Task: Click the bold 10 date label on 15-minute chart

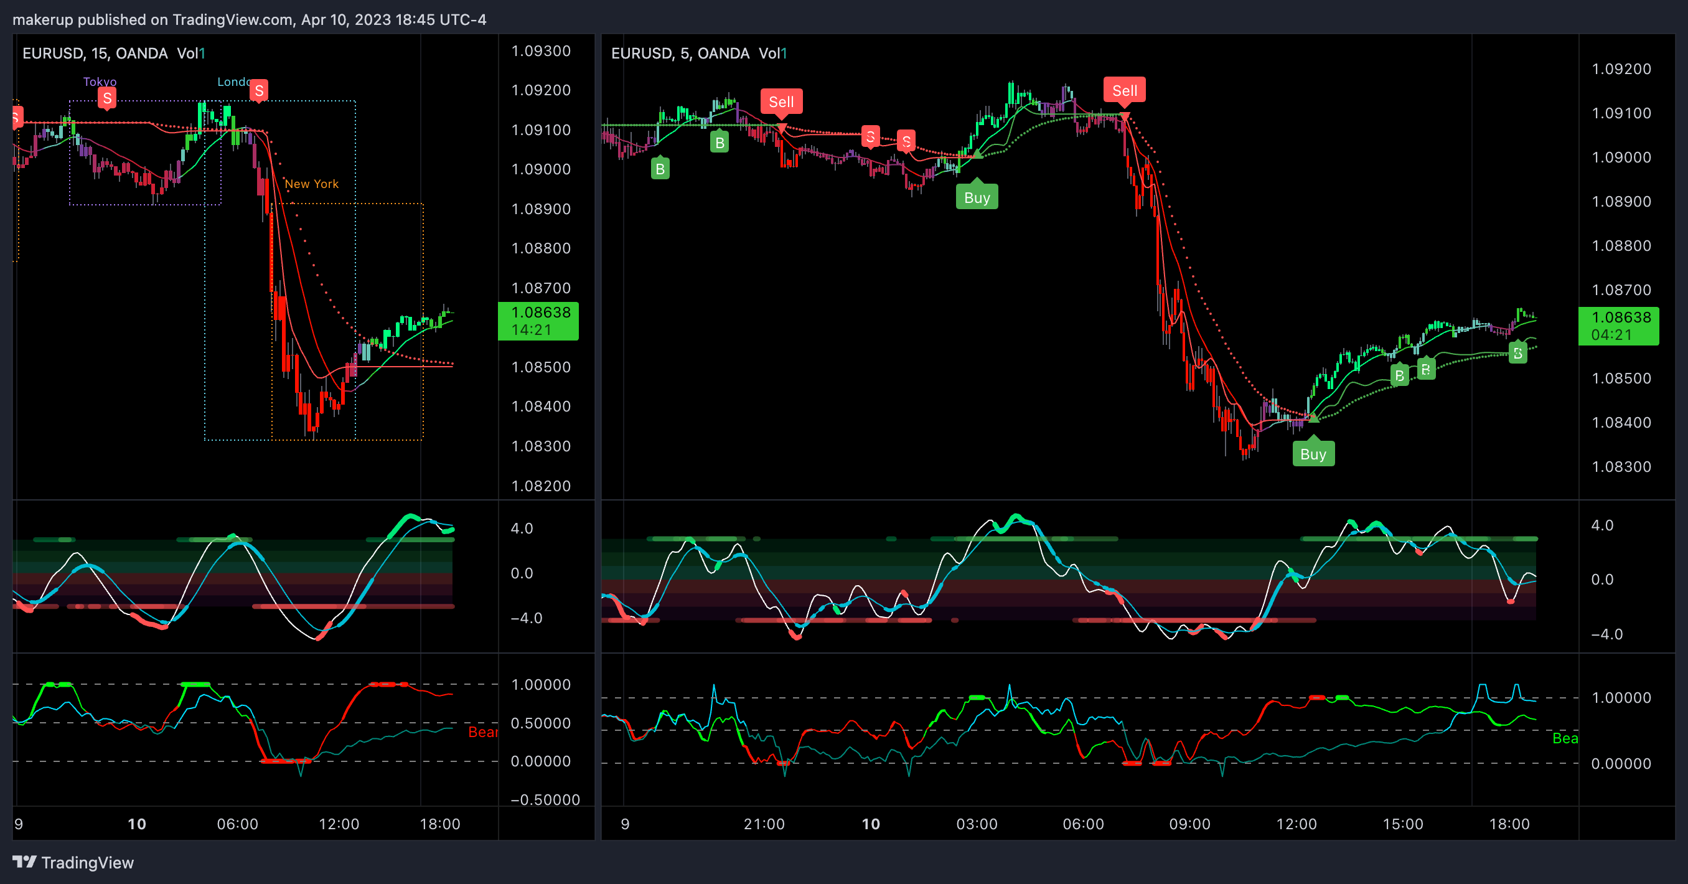Action: (136, 824)
